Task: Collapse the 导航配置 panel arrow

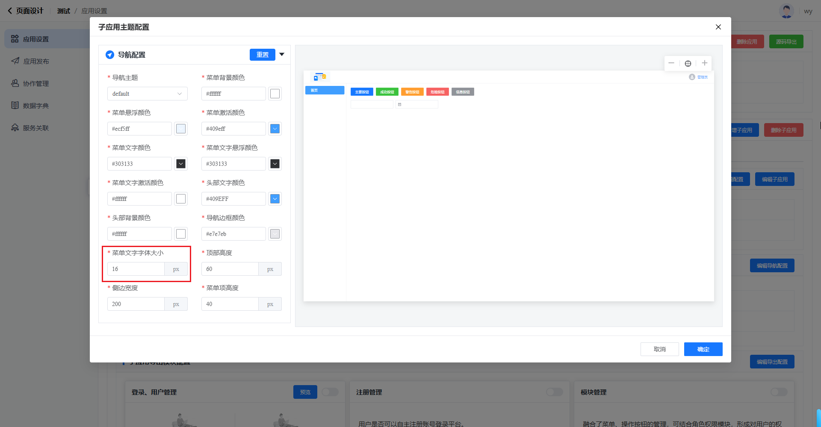Action: [282, 54]
